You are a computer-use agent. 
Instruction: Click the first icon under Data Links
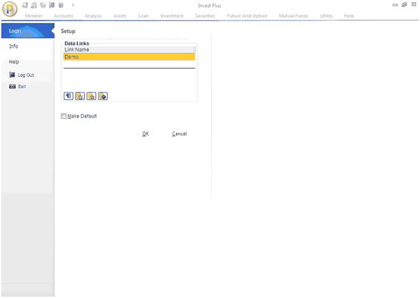click(x=68, y=96)
